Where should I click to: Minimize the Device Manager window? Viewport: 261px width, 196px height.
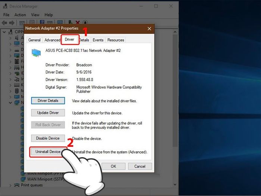tap(141, 6)
